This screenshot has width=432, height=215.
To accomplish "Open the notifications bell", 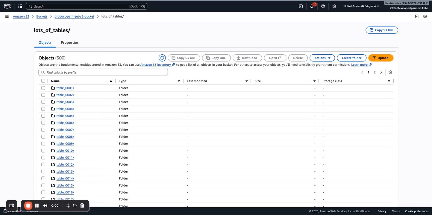I will [312, 6].
